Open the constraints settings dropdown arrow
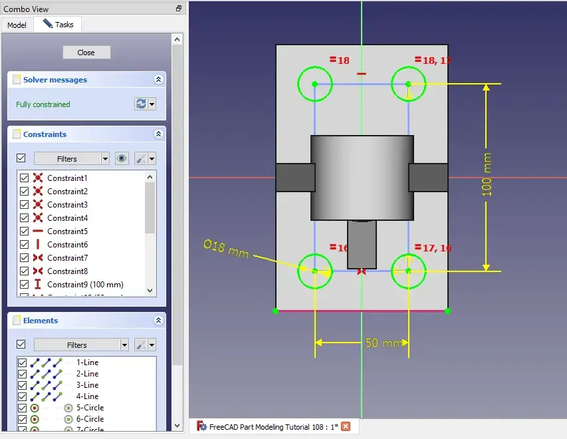 [x=152, y=158]
